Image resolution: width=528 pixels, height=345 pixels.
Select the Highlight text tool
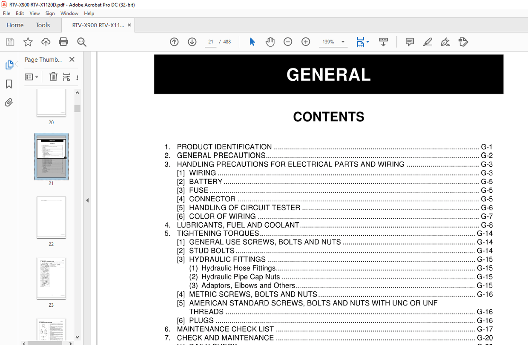tap(428, 42)
